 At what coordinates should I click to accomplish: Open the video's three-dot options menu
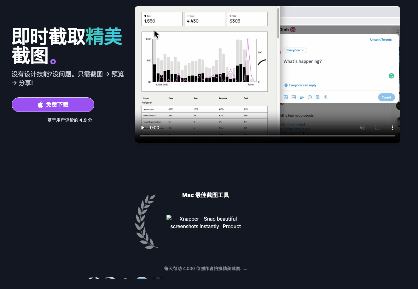(392, 128)
